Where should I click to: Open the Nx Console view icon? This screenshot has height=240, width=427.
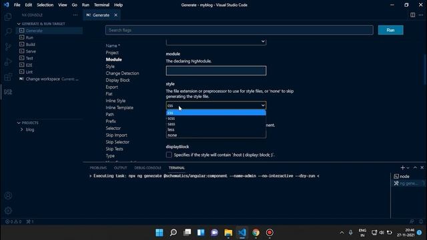8,92
